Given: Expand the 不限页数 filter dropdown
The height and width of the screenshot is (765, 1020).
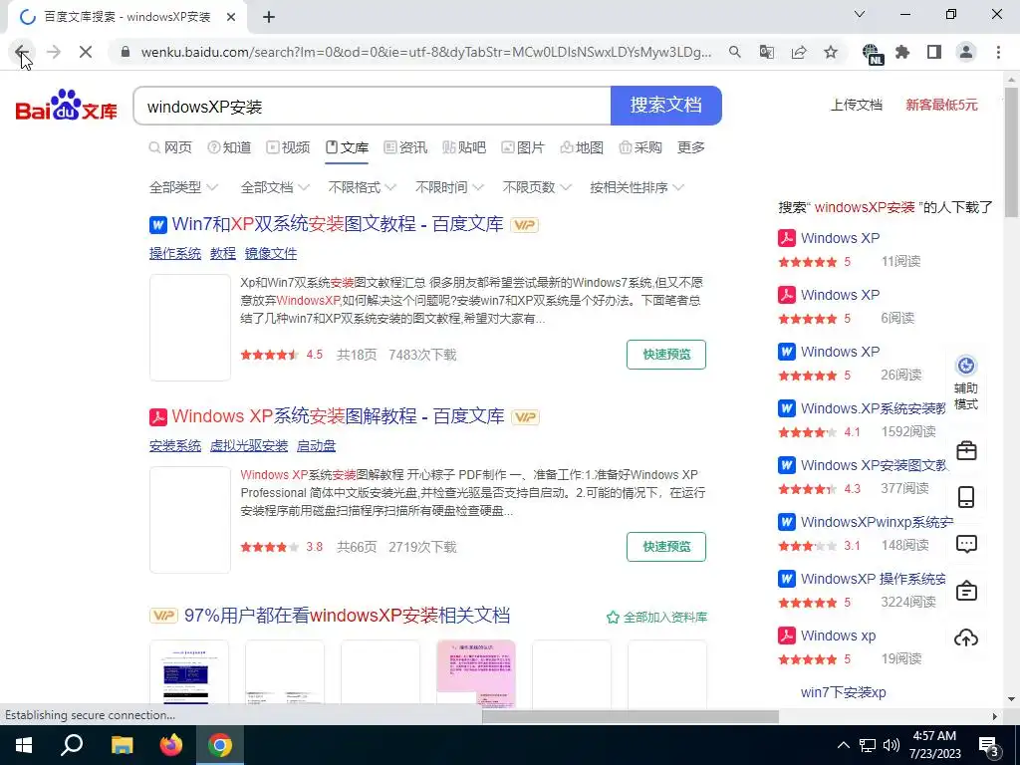Looking at the screenshot, I should (537, 187).
